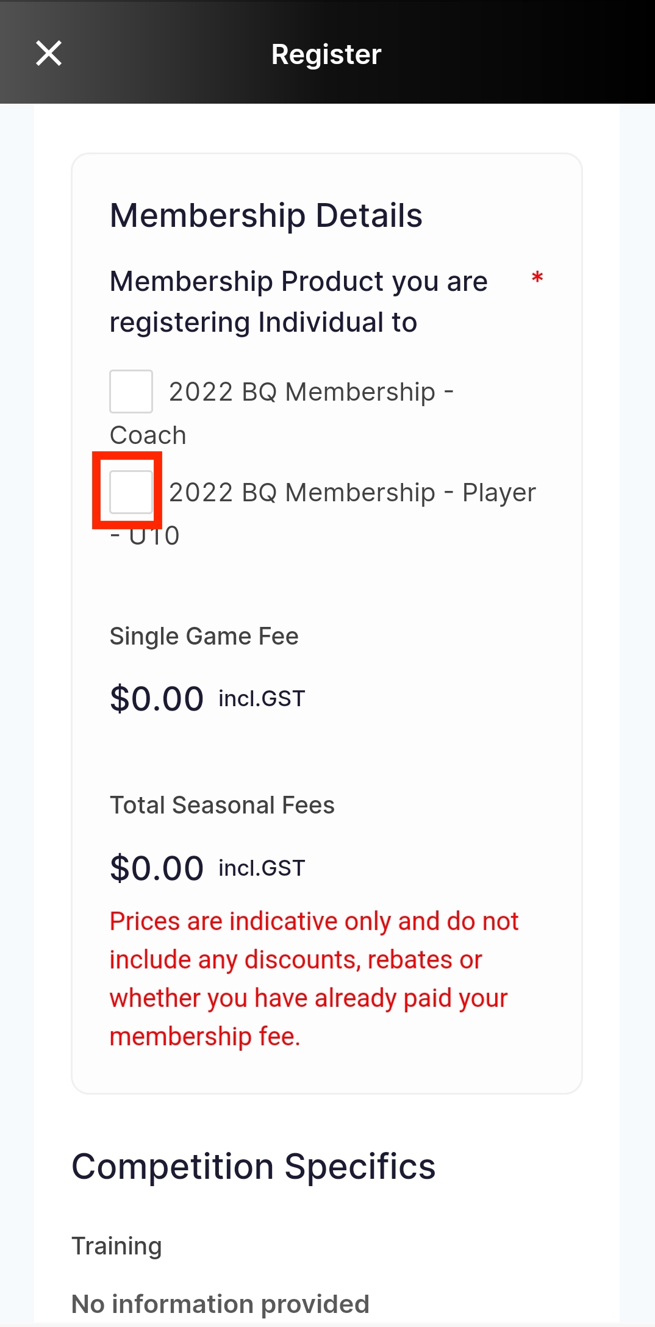The image size is (655, 1327).
Task: Click the 'Membership Product you are registering' label
Action: [x=299, y=302]
